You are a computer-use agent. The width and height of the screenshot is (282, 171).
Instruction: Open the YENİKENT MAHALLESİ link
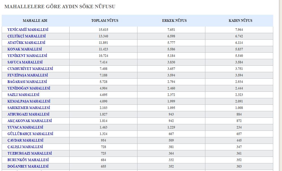27,55
